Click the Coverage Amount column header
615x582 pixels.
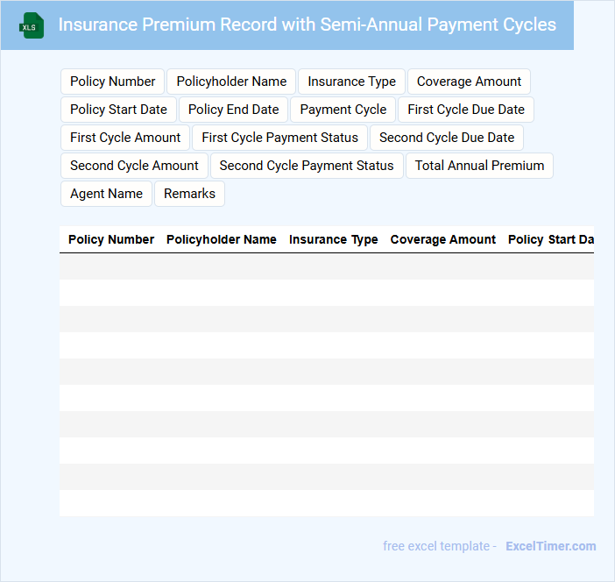443,239
